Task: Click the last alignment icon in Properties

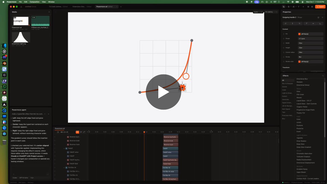Action: coord(320,24)
